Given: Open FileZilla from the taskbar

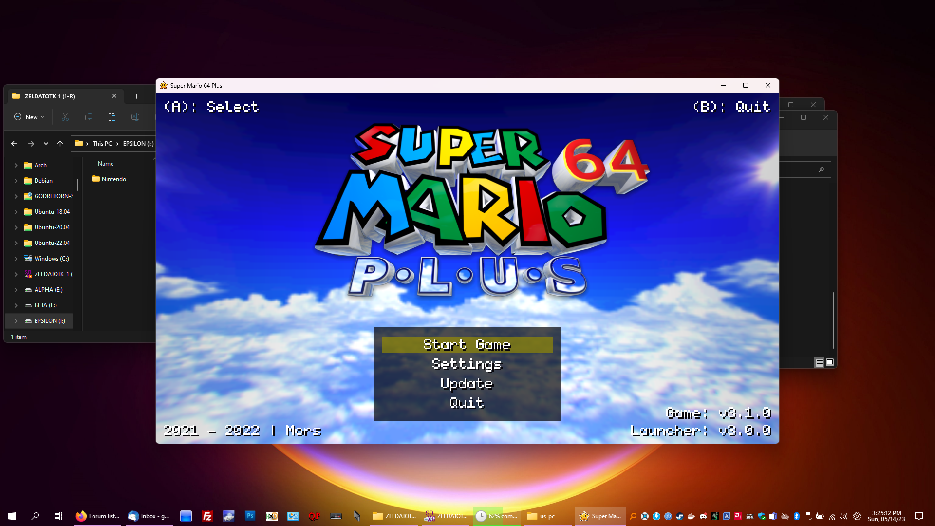Looking at the screenshot, I should tap(207, 516).
